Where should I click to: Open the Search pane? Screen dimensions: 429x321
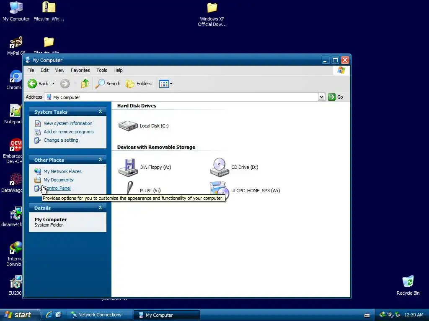(108, 84)
